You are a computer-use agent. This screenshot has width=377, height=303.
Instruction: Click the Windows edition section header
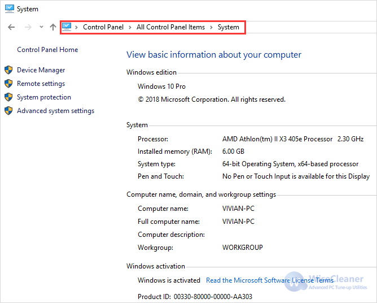(151, 72)
